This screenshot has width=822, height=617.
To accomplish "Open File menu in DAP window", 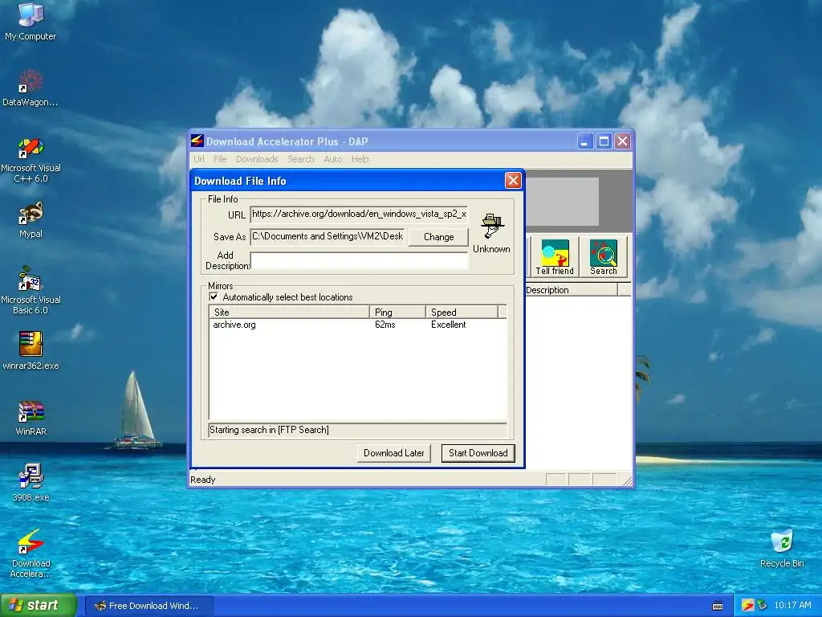I will click(x=220, y=159).
